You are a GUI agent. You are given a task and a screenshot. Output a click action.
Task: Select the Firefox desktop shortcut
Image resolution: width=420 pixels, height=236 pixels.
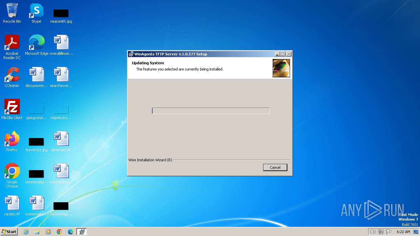click(x=12, y=142)
